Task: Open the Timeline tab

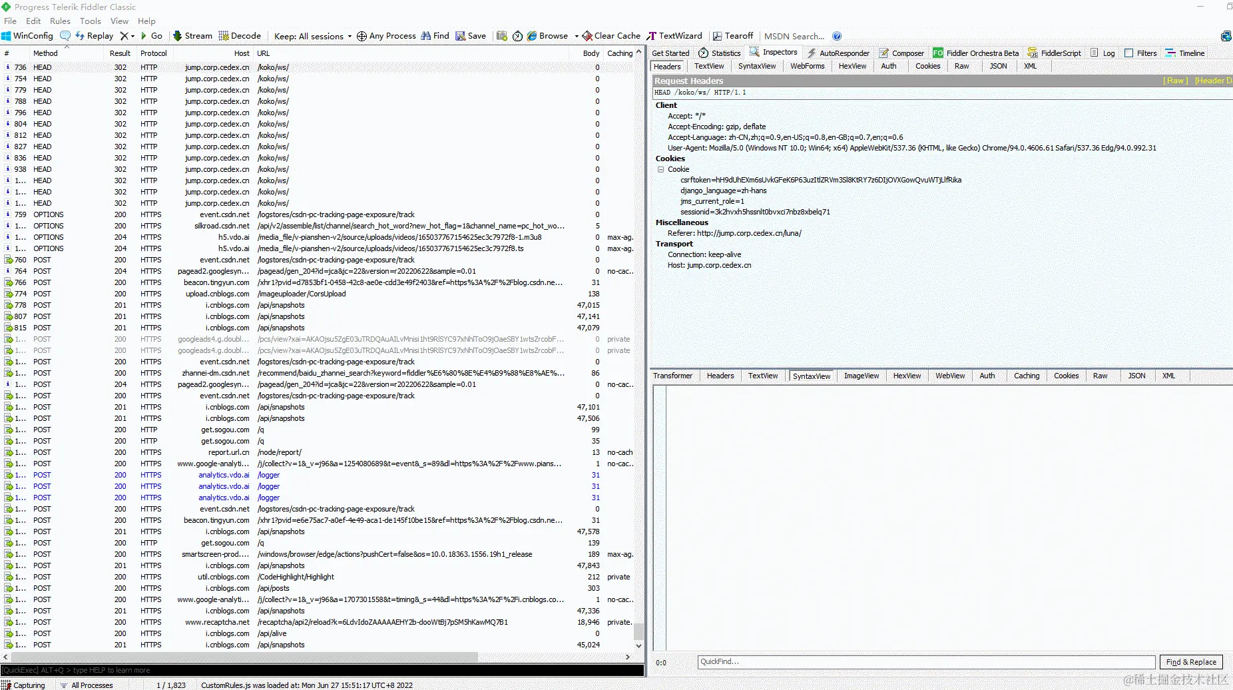Action: (1185, 53)
